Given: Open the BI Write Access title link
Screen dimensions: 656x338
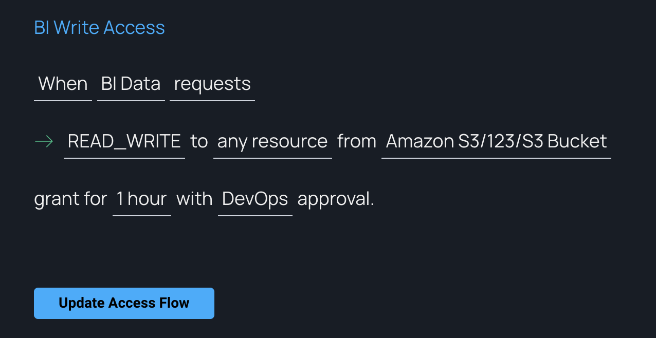Looking at the screenshot, I should (x=99, y=27).
